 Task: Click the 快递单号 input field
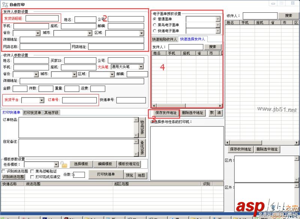click(x=131, y=100)
